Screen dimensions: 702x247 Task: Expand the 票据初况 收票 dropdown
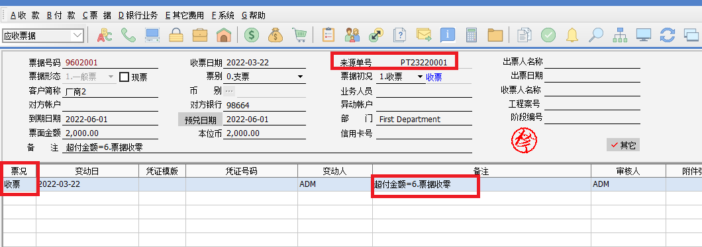tap(420, 77)
